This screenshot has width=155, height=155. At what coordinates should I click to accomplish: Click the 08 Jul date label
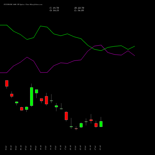point(31,148)
